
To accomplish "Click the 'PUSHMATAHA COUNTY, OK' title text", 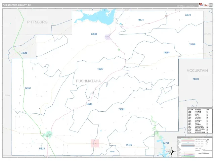I will (17, 5).
